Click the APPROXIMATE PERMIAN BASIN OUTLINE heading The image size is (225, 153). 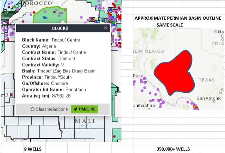click(178, 18)
